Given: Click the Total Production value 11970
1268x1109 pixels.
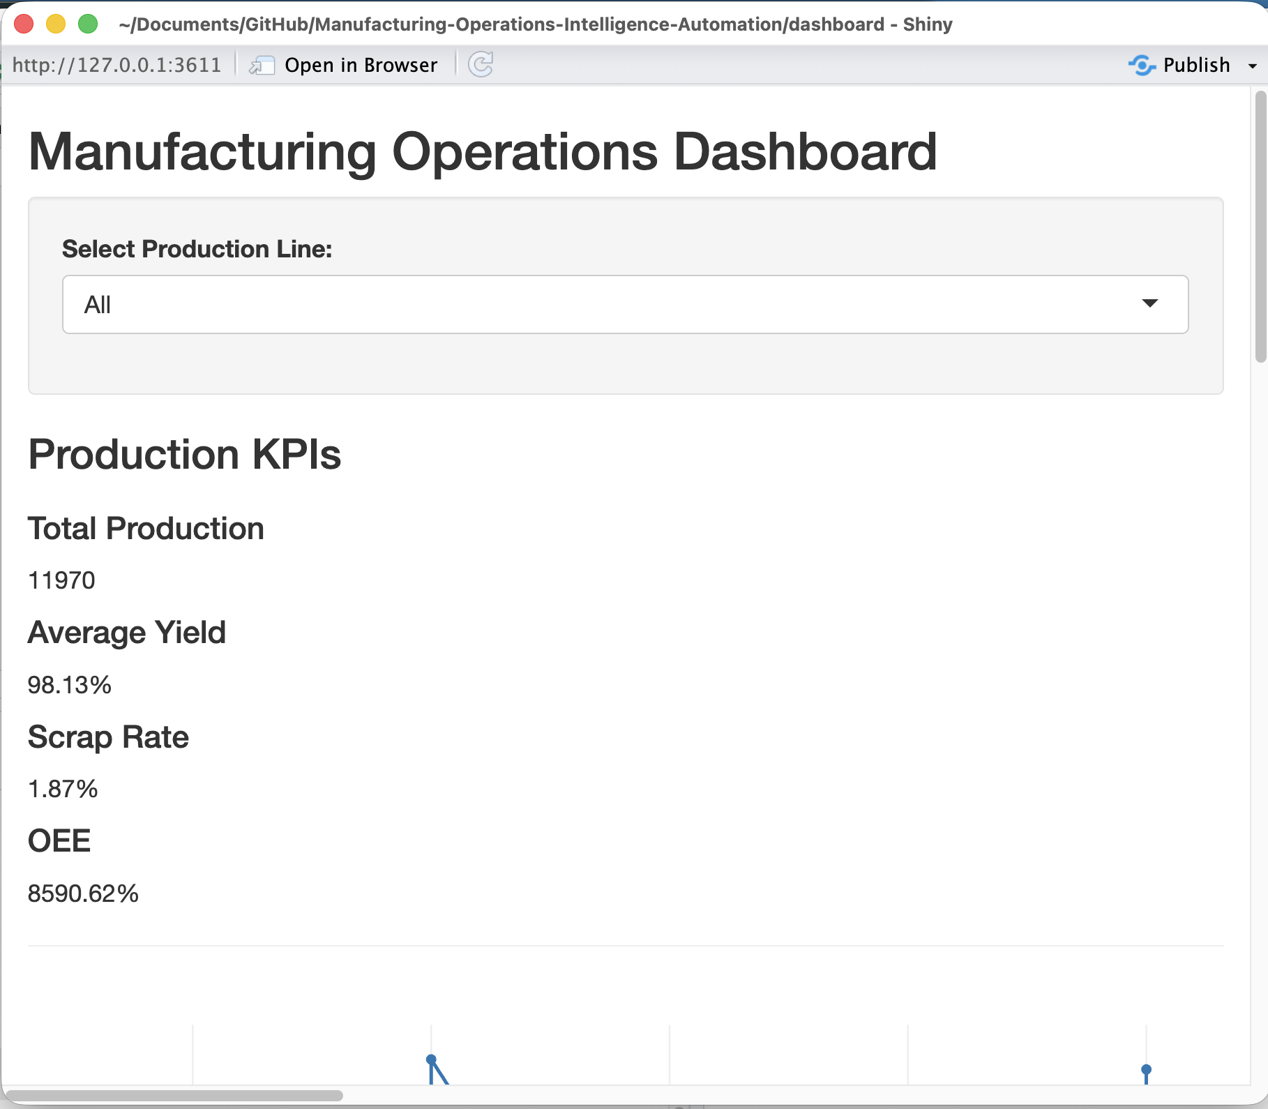Looking at the screenshot, I should click(61, 580).
